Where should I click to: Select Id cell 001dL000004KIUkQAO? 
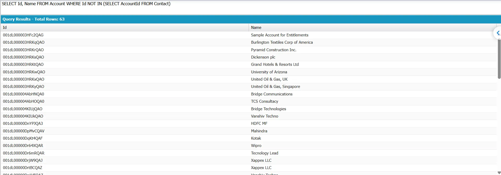click(x=23, y=116)
